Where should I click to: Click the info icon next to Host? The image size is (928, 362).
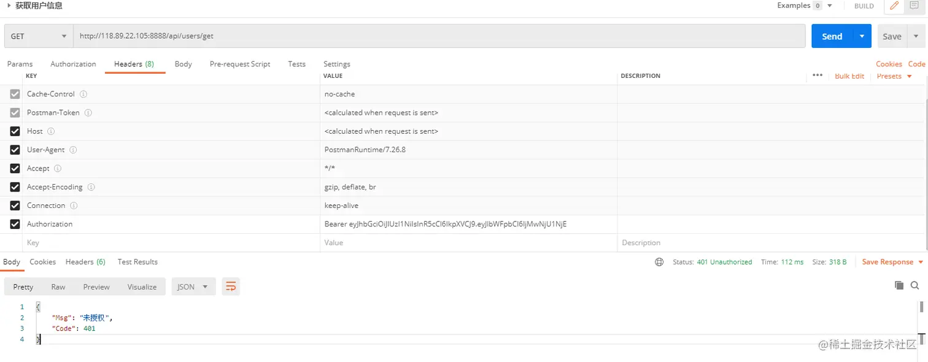pyautogui.click(x=51, y=131)
